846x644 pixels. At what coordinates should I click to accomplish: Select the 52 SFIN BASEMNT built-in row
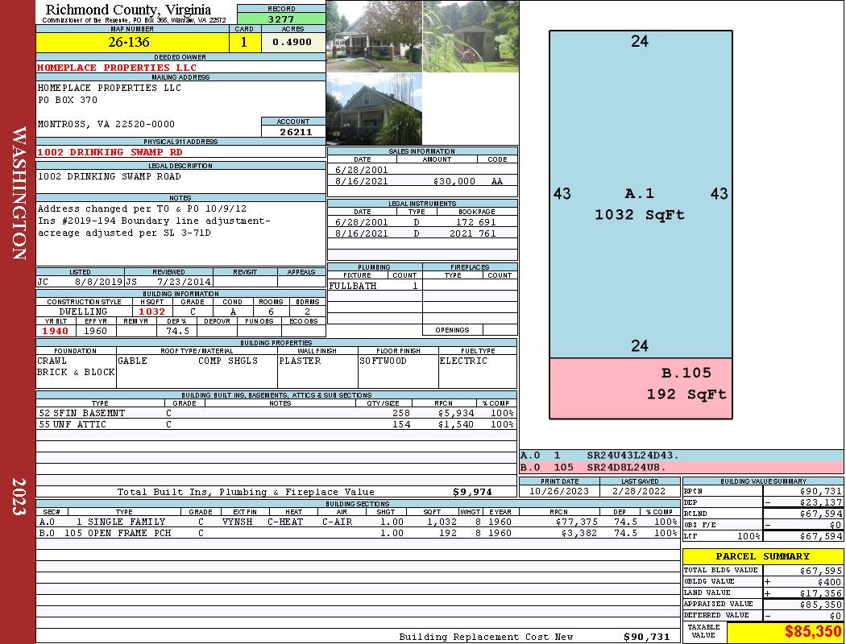pyautogui.click(x=274, y=413)
